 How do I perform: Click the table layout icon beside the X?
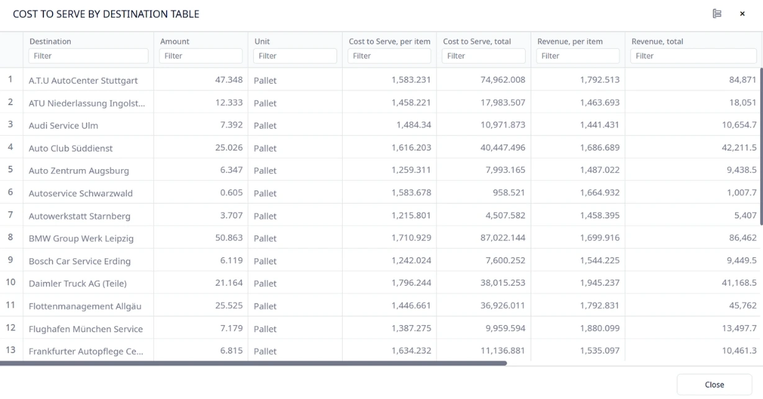(x=717, y=14)
